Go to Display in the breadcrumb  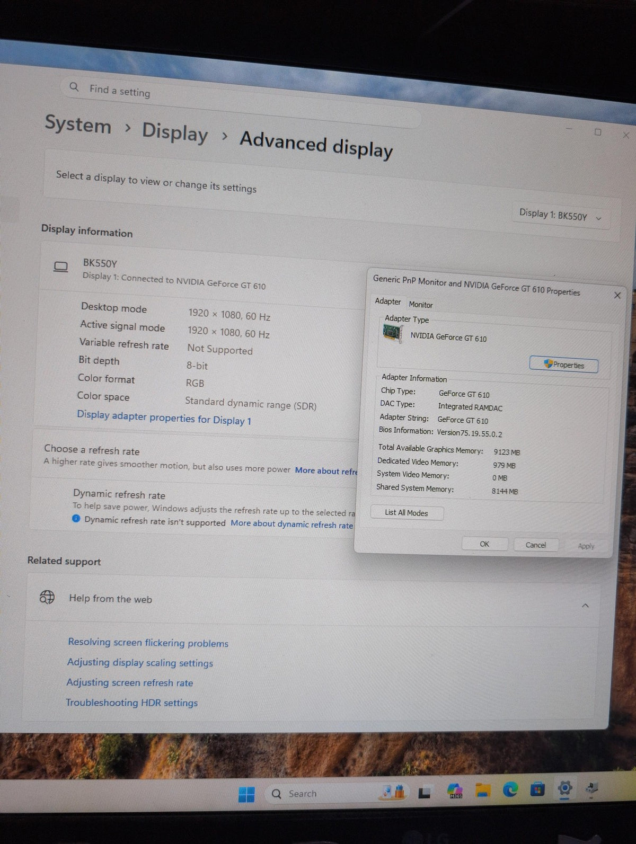coord(175,132)
